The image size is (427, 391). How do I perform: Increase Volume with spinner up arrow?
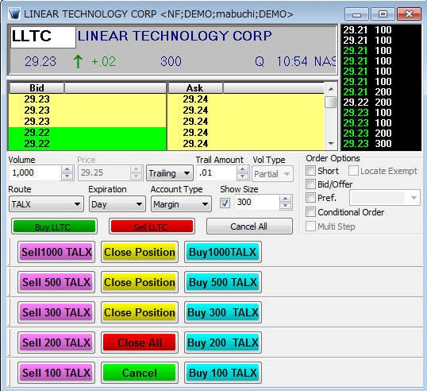pos(67,169)
